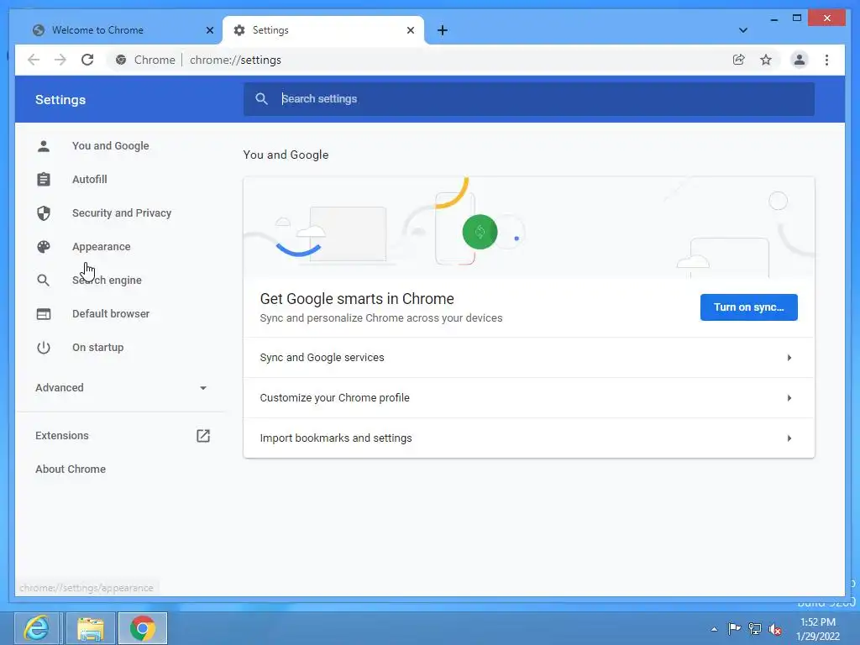Open Sync and Google services row

[x=529, y=358]
